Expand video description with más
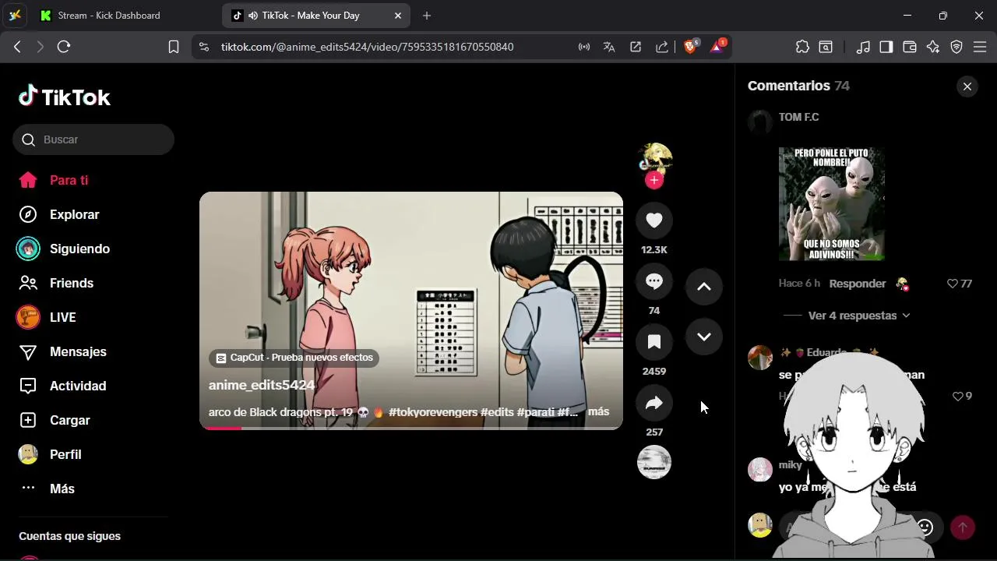 tap(598, 411)
